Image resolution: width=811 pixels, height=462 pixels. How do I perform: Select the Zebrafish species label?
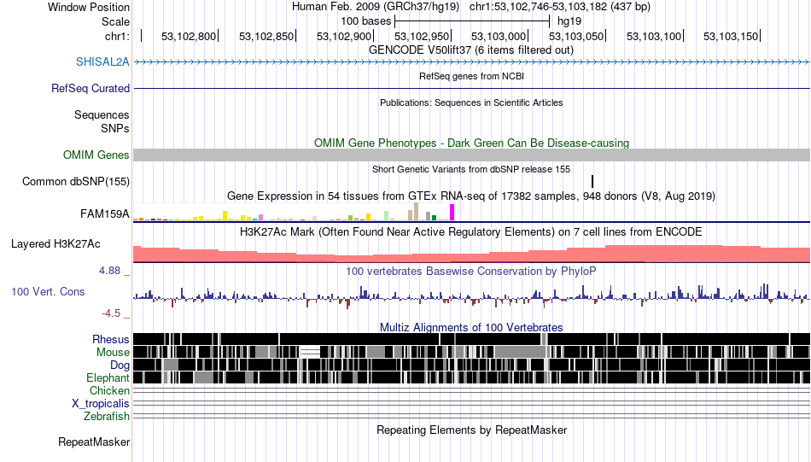pos(107,417)
